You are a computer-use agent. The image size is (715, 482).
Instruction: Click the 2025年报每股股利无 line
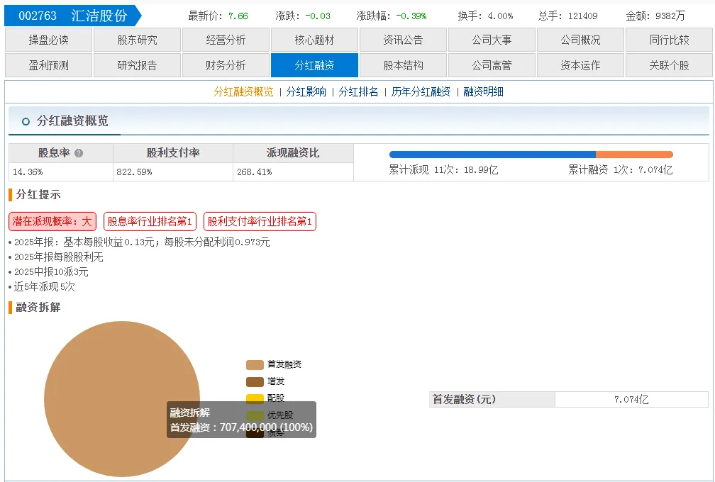point(58,257)
